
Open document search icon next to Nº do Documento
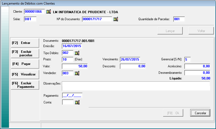pyautogui.click(x=116, y=19)
